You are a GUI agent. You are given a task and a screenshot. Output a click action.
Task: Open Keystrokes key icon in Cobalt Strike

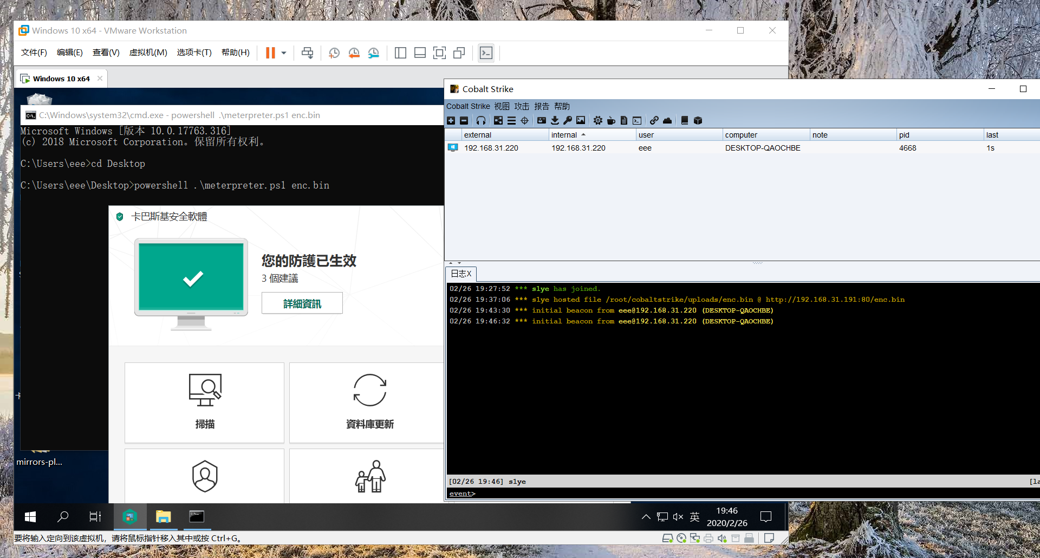568,120
